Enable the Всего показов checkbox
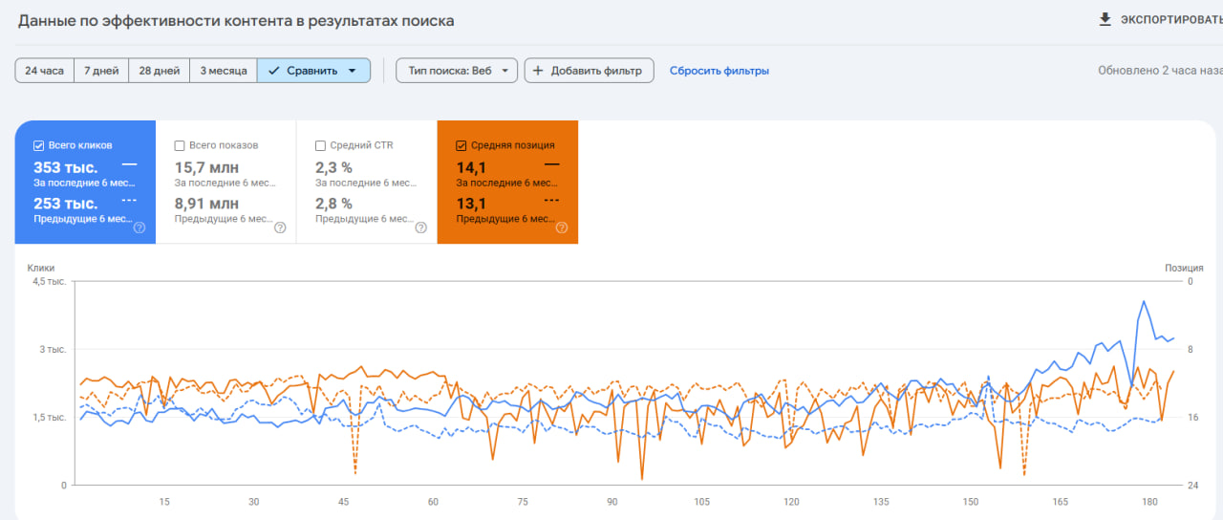 pos(180,145)
